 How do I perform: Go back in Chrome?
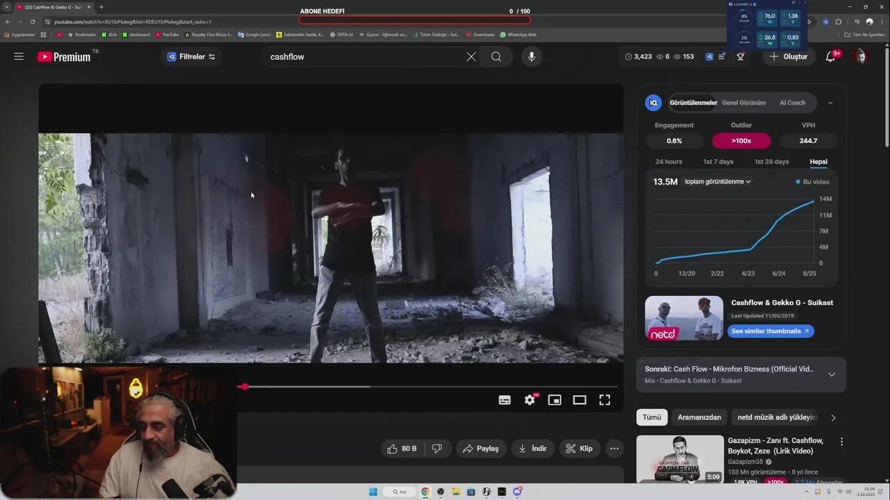(8, 22)
